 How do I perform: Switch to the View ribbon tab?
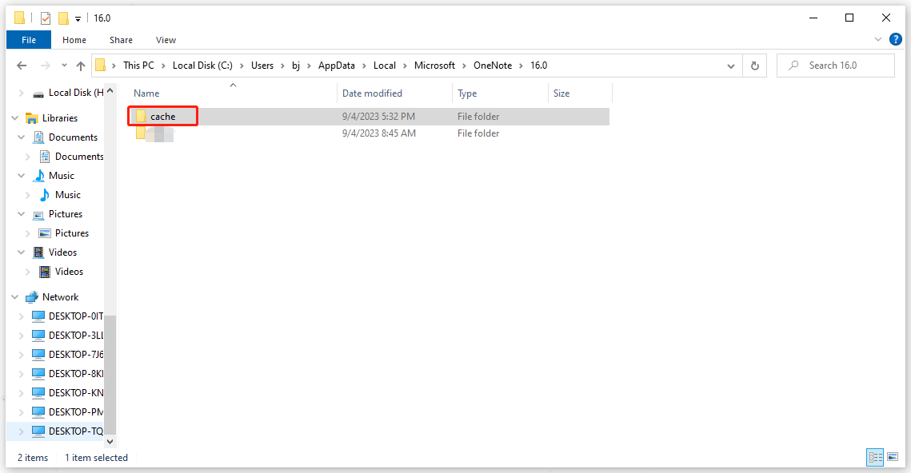[x=166, y=40]
